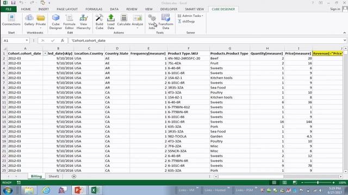Screen dimensions: 348x195
Task: Open the Analyze tool
Action: pos(137,21)
